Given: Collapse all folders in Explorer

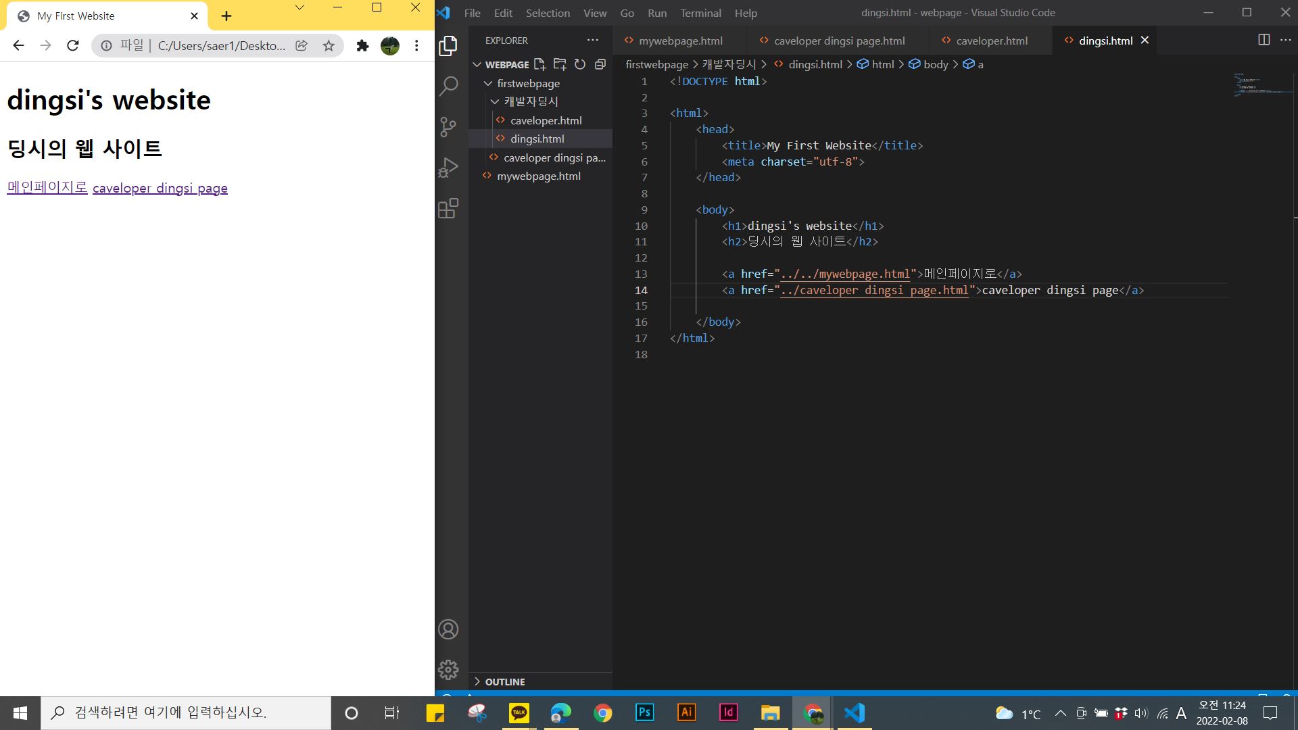Looking at the screenshot, I should 600,64.
